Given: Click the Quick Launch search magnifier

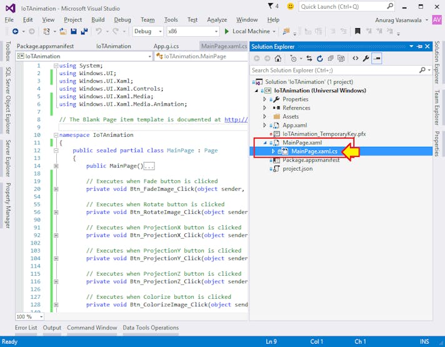Looking at the screenshot, I should 390,6.
